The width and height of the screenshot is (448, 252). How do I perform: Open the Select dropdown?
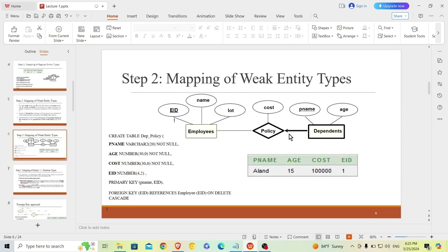(387, 36)
